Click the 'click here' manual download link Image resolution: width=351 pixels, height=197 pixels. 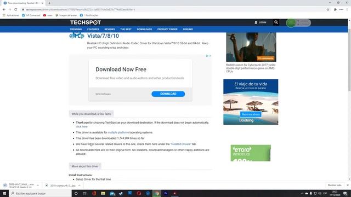click(x=82, y=126)
